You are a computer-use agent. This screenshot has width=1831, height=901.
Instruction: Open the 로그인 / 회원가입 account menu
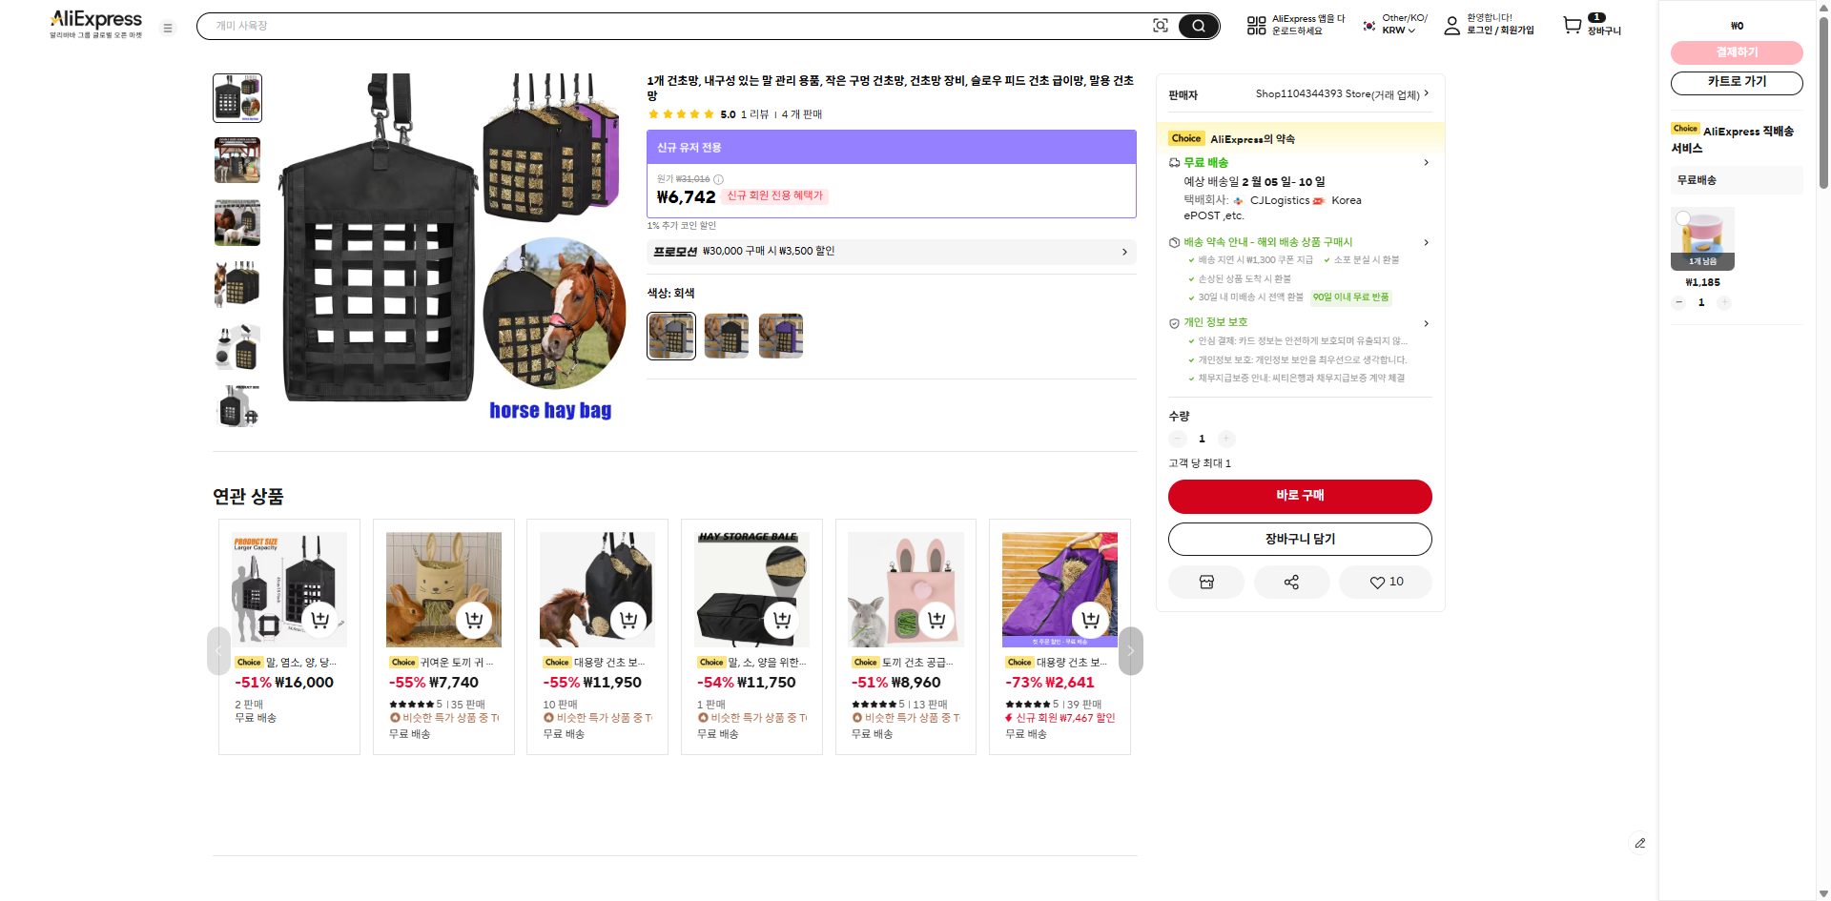1499,31
